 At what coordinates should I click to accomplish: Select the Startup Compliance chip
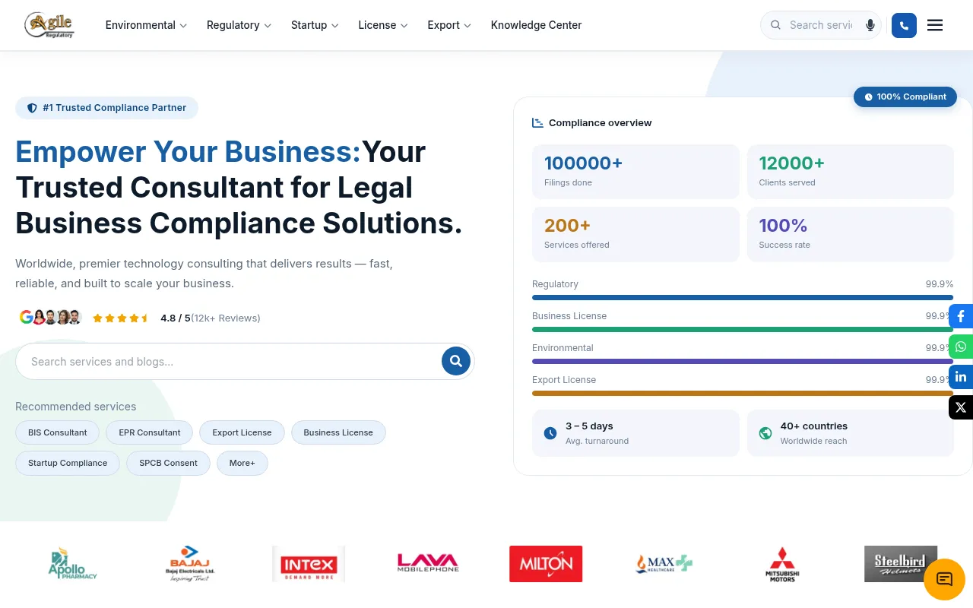(x=68, y=463)
